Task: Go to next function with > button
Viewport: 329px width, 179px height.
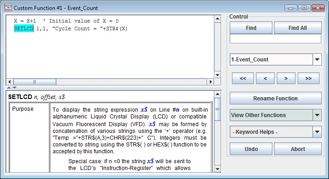Action: click(x=286, y=78)
